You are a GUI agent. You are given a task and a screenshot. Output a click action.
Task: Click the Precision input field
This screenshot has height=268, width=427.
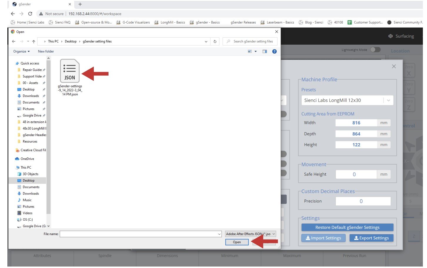tap(363, 201)
